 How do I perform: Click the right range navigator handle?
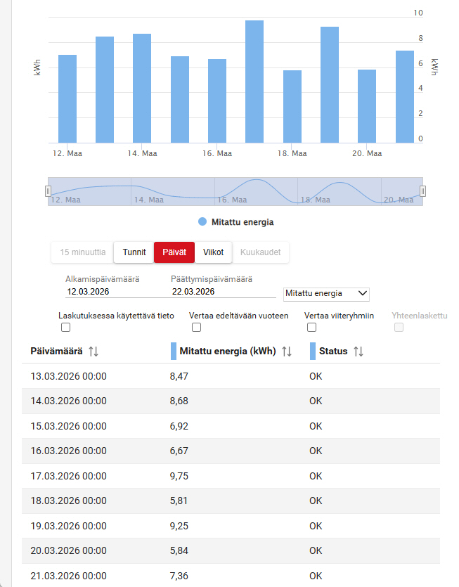pos(422,191)
